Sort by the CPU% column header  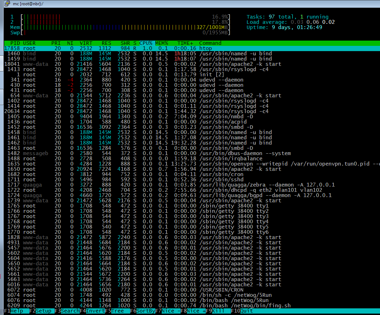point(146,43)
